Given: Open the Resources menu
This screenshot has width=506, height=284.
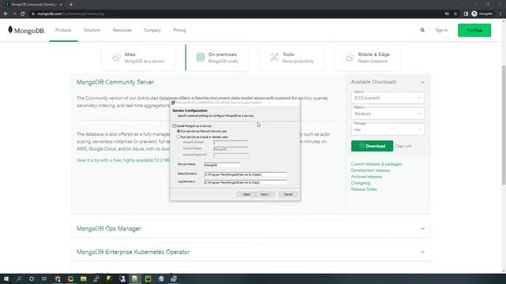Looking at the screenshot, I should (x=122, y=30).
